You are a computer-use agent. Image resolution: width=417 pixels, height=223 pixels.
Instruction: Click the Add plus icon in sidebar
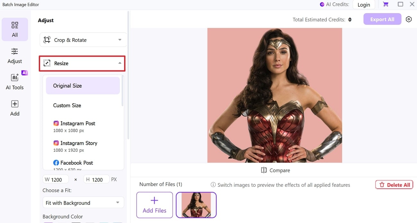coord(15,104)
